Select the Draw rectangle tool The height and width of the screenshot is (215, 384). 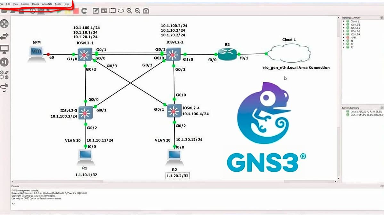[x=112, y=11]
